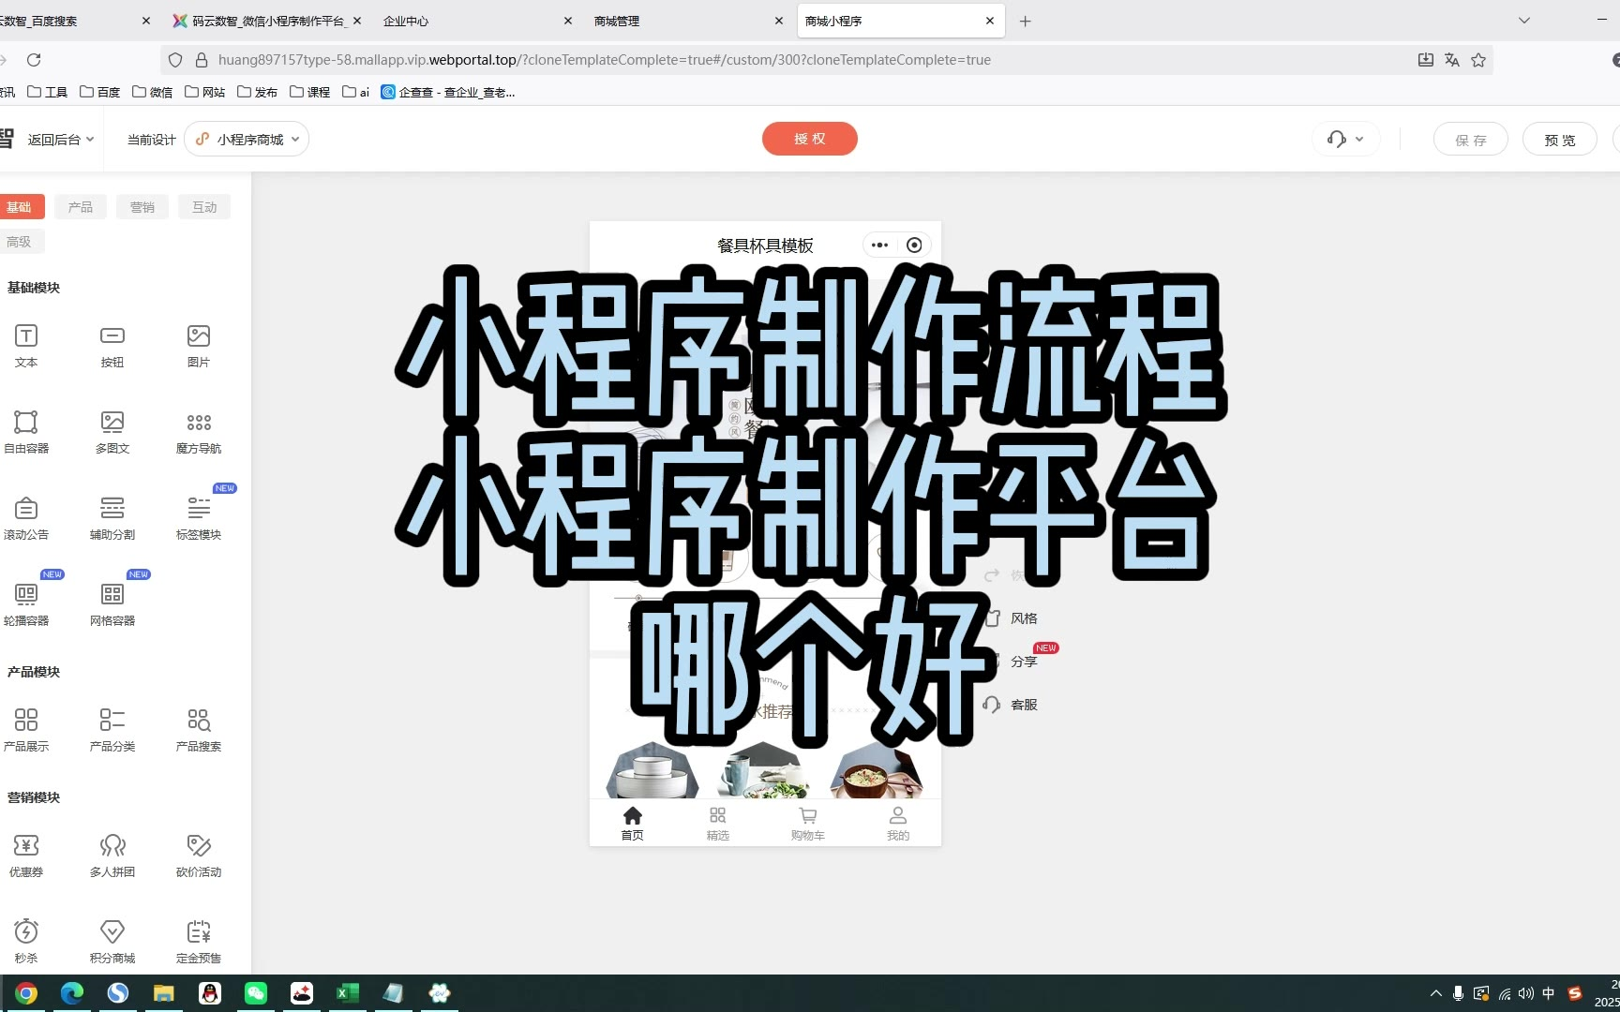1620x1012 pixels.
Task: Open Google Chrome from the taskbar
Action: click(26, 993)
